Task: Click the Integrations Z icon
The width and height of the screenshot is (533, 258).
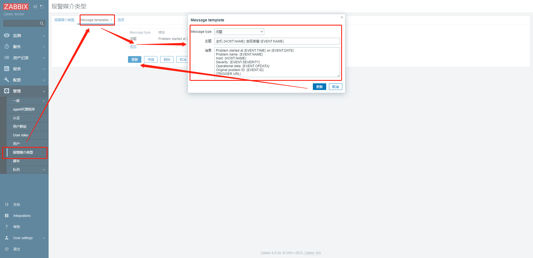Action: [x=7, y=216]
